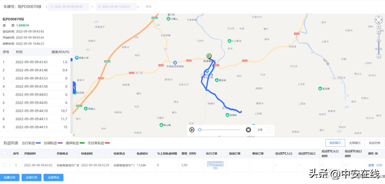This screenshot has width=385, height=184.
Task: Toggle the select-all checkbox in table header
Action: click(5, 153)
